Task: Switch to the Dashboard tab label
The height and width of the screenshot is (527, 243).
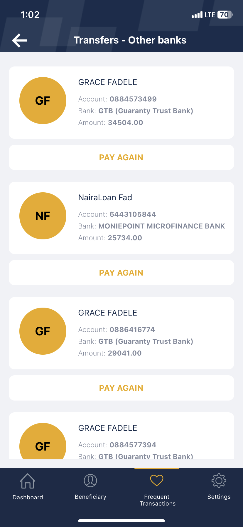Action: [x=28, y=497]
